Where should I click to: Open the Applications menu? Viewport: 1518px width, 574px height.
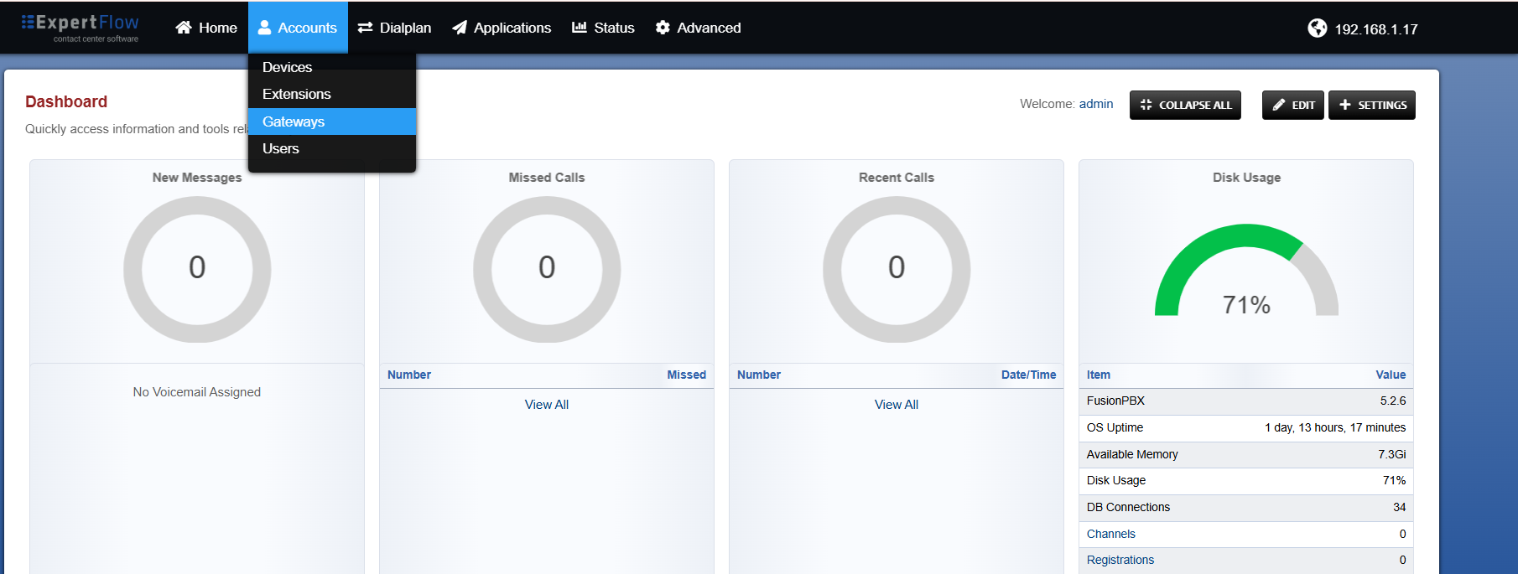(x=502, y=28)
